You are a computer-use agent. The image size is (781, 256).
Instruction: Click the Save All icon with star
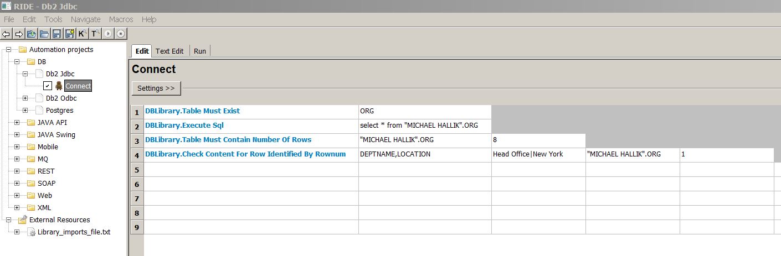pos(69,34)
